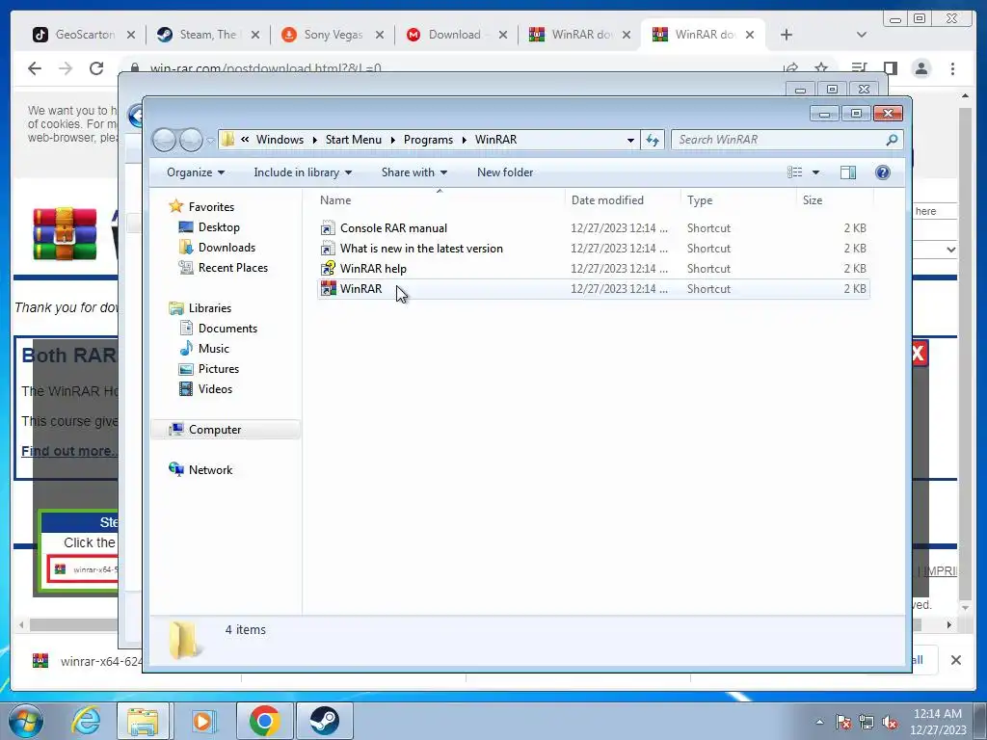987x740 pixels.
Task: Launch Internet Explorer from the taskbar
Action: pos(86,721)
